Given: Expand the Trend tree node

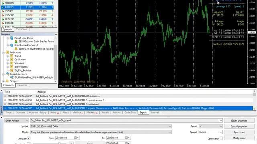Looking at the screenshot, I should click(8, 56).
